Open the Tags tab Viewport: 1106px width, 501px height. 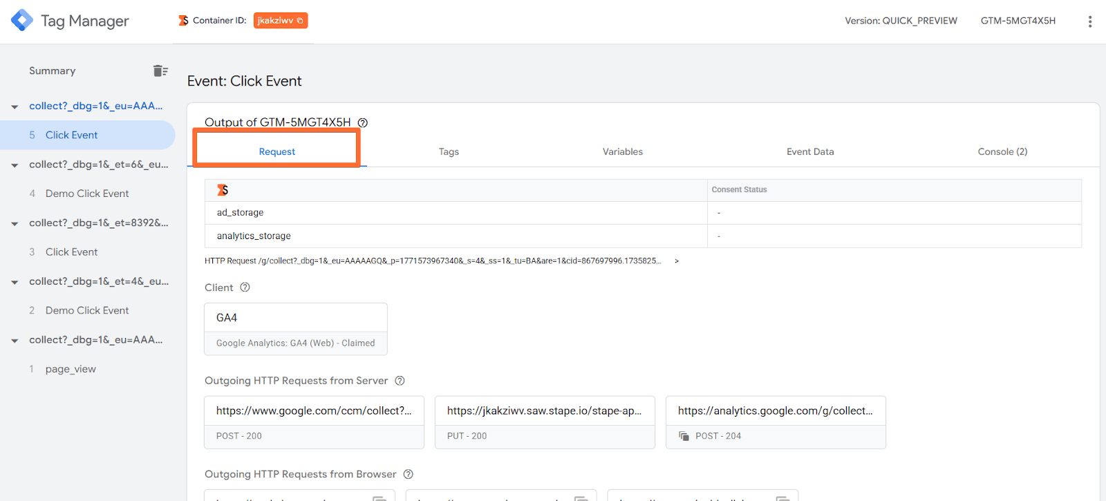click(x=449, y=151)
